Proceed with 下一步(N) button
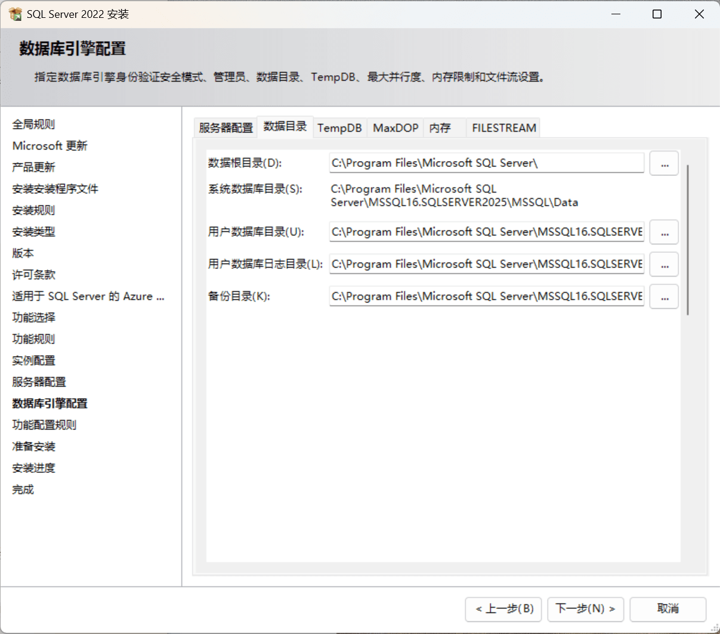 (x=586, y=609)
